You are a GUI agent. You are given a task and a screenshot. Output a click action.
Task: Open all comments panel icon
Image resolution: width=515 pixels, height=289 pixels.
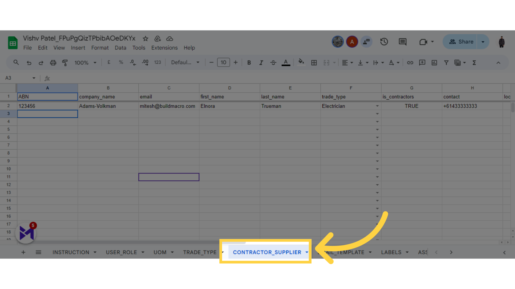coord(402,42)
